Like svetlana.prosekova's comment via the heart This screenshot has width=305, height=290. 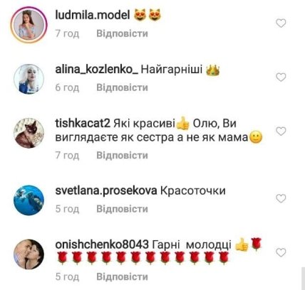(x=281, y=198)
